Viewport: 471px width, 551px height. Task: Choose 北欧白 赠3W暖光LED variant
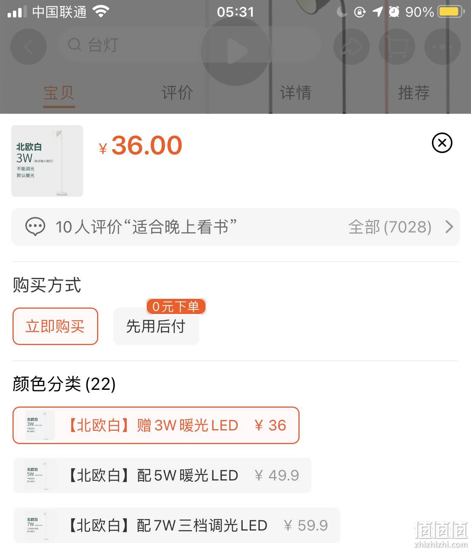(x=156, y=425)
